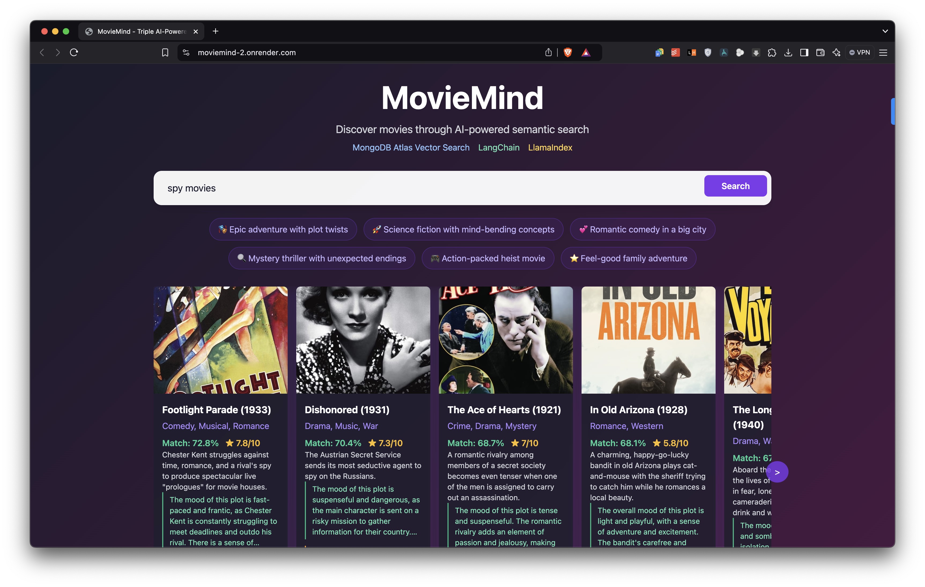This screenshot has width=925, height=587.
Task: Expand the tab search chevron
Action: tap(885, 31)
